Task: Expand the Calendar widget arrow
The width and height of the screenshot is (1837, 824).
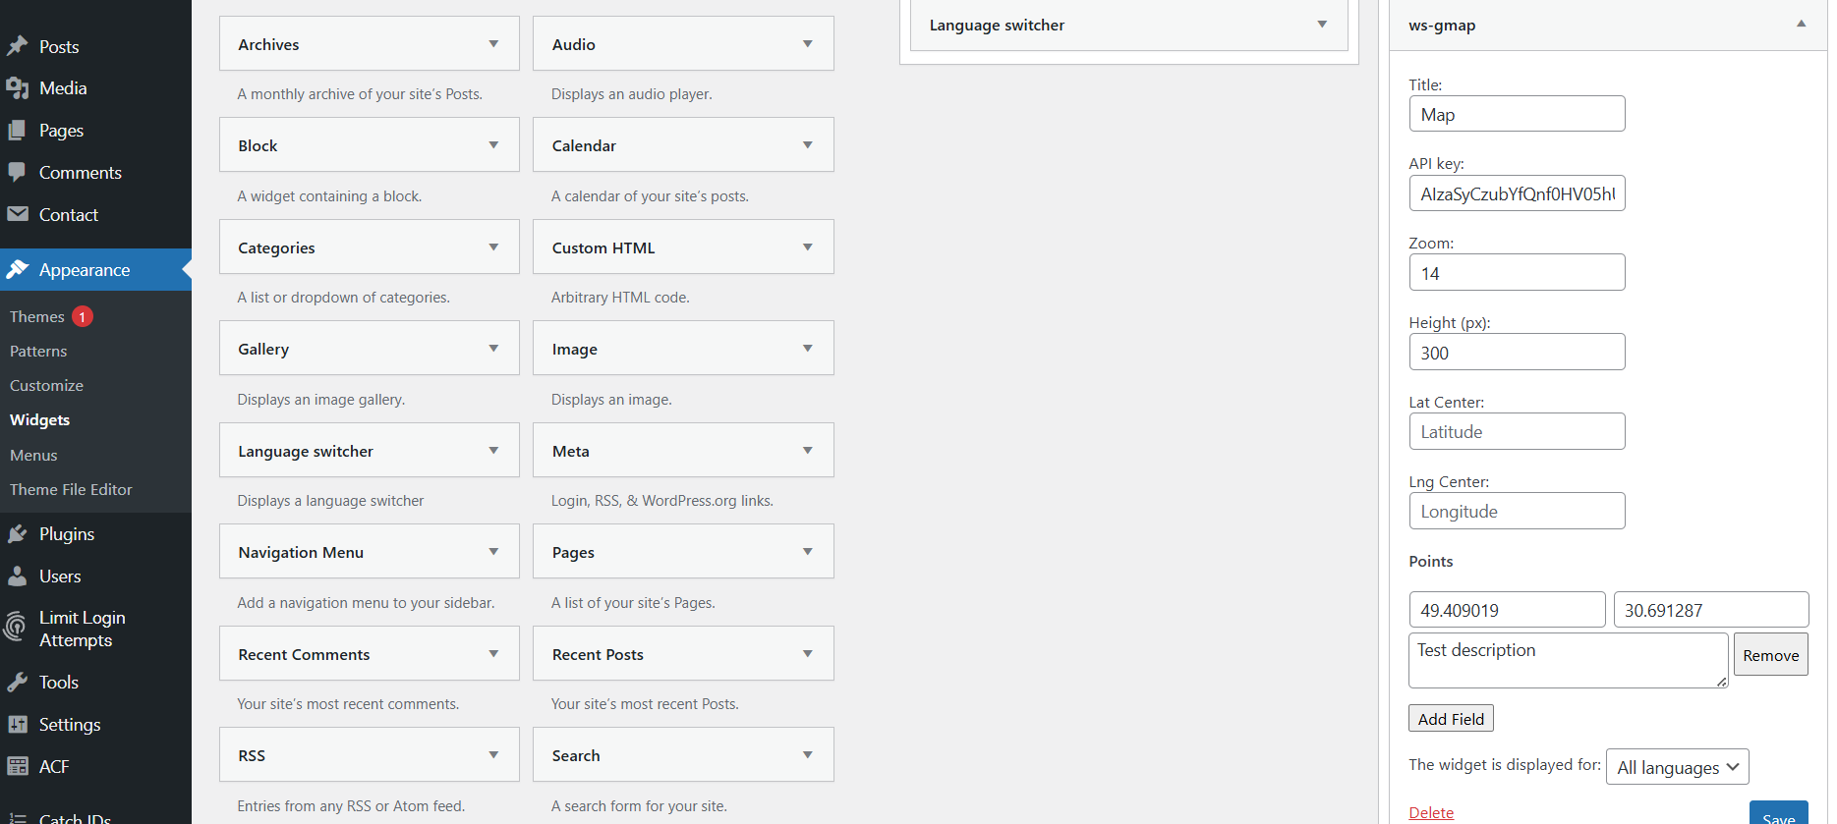Action: (x=808, y=145)
